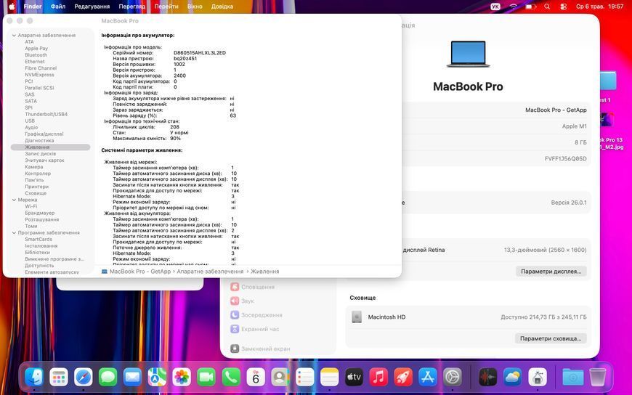Open the Вікно menu
The width and height of the screenshot is (632, 395).
[195, 7]
